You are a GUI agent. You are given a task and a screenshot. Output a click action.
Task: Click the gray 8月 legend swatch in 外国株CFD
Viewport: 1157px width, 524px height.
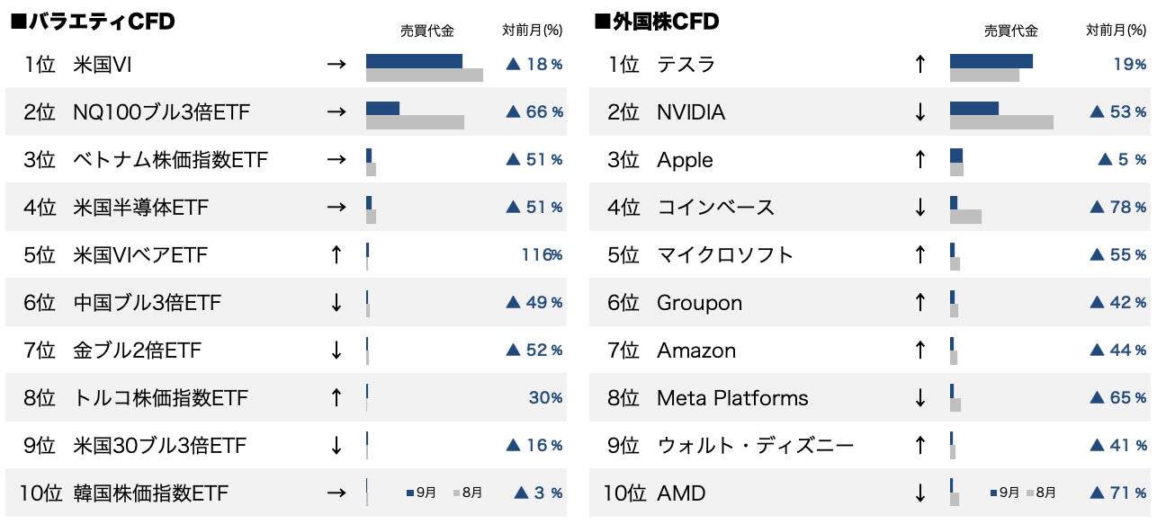(1029, 493)
